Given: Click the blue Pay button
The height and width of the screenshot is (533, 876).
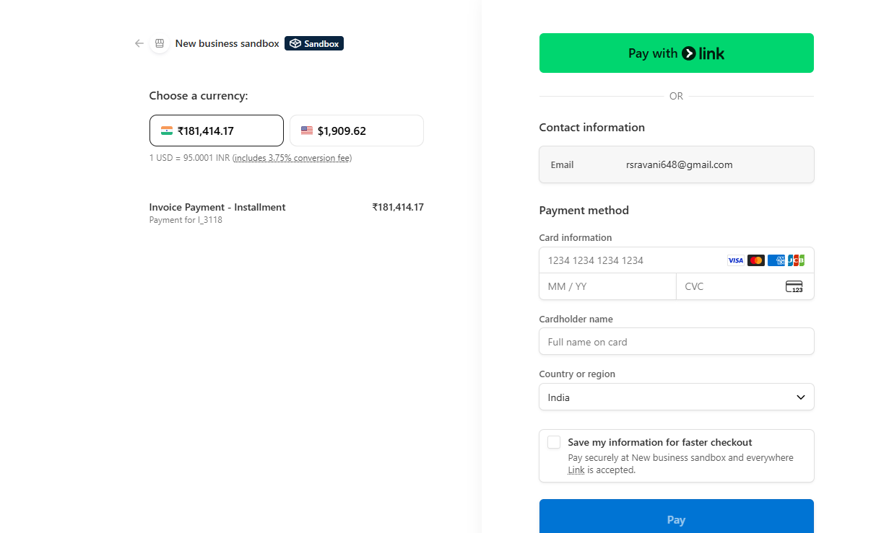Looking at the screenshot, I should (676, 519).
